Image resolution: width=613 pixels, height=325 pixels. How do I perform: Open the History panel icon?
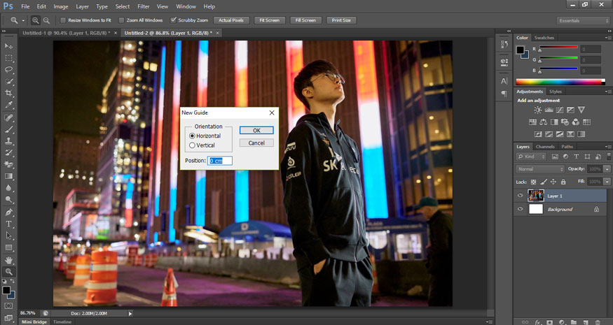click(504, 45)
